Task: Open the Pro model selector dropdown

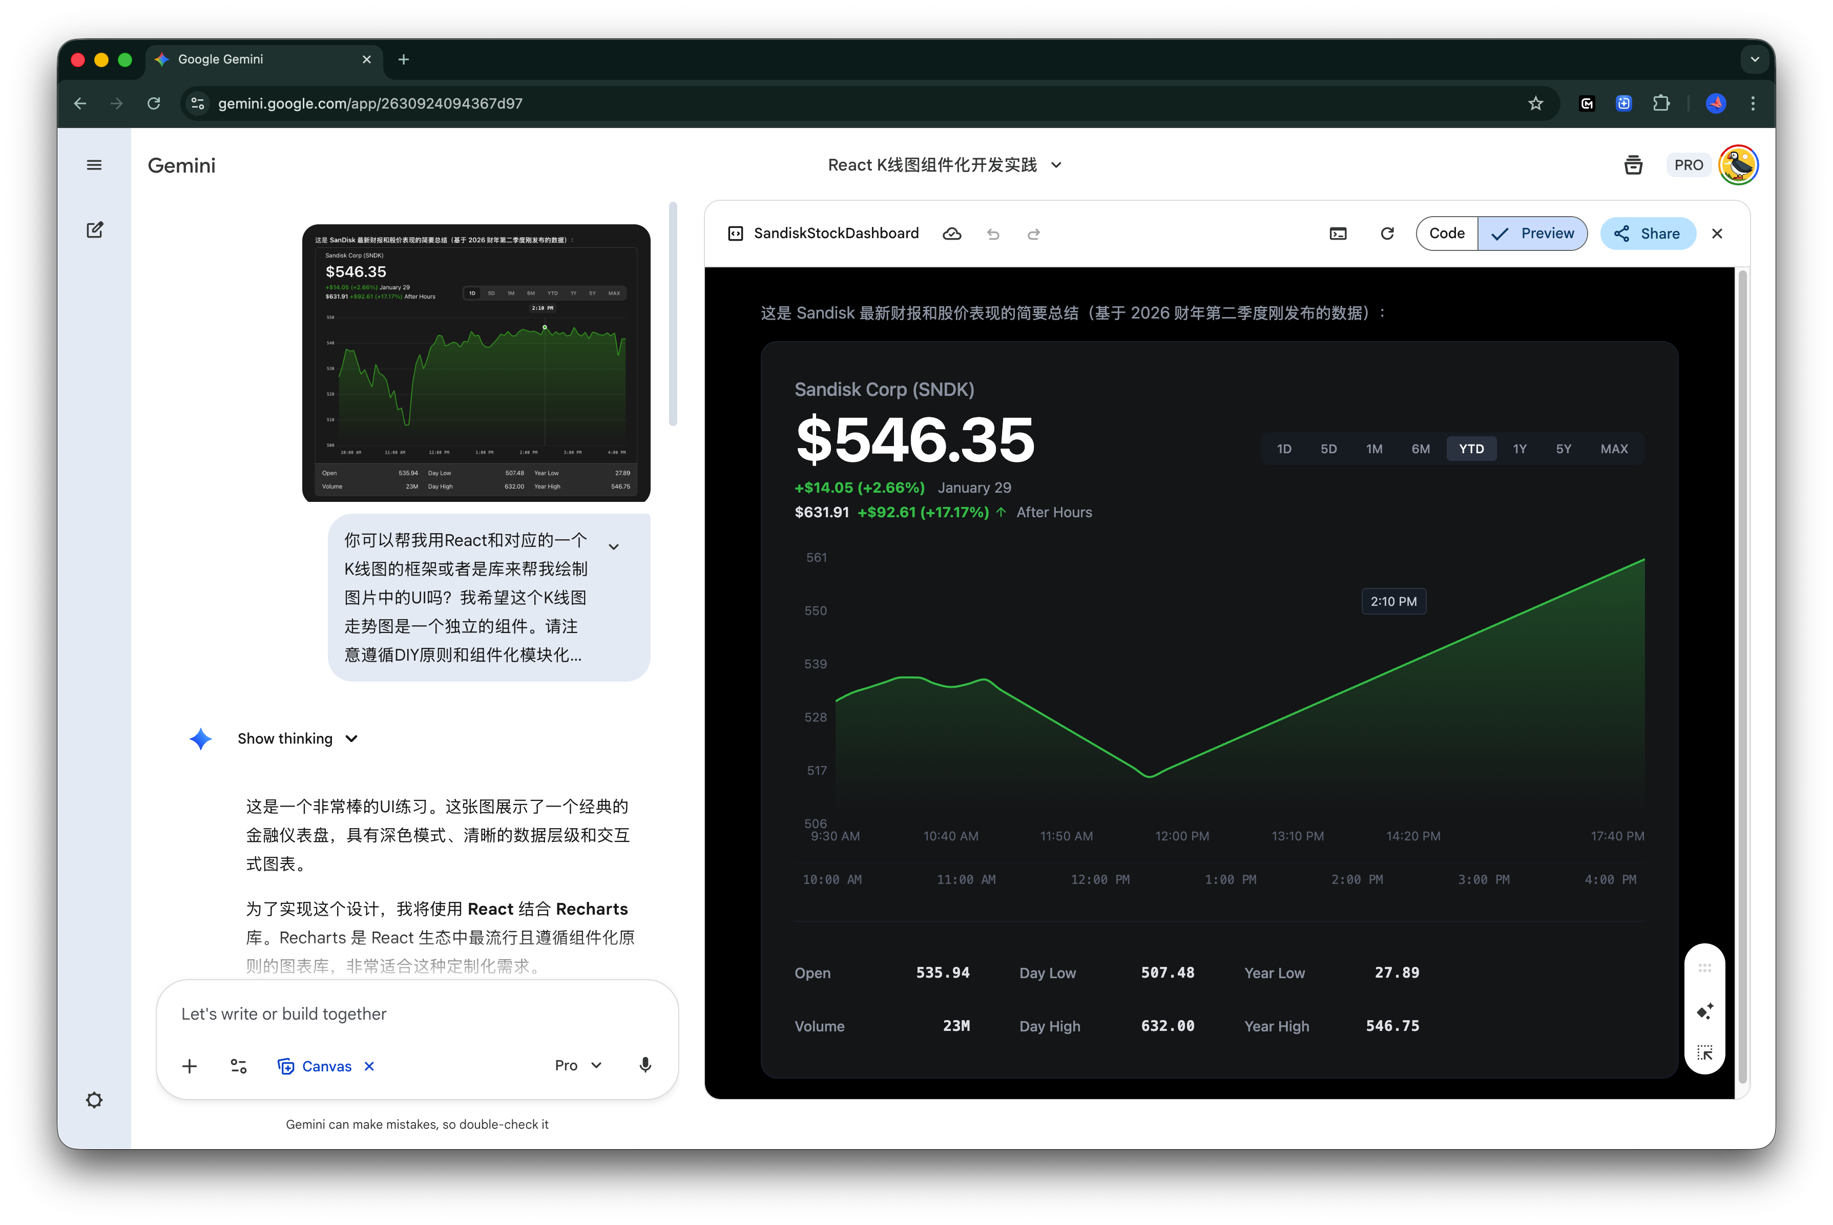Action: (x=578, y=1066)
